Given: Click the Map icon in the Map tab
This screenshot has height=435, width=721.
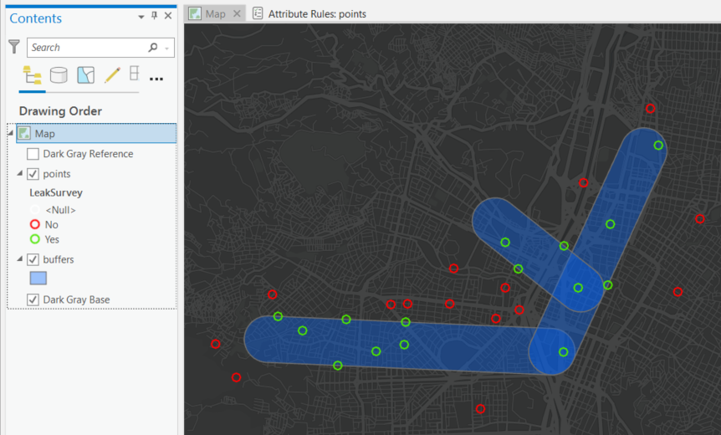Looking at the screenshot, I should [195, 13].
